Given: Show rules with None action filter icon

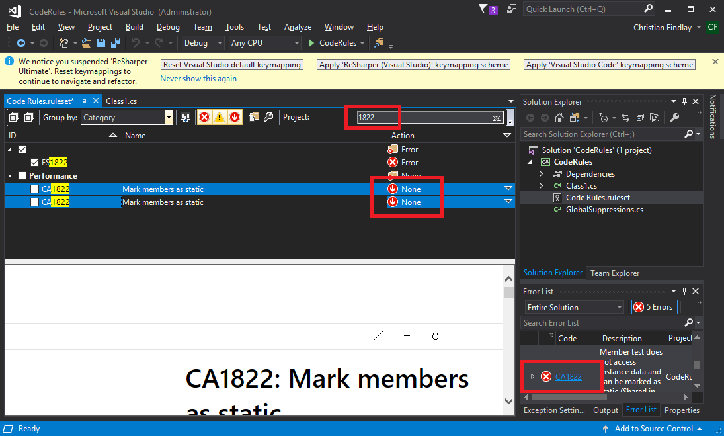Looking at the screenshot, I should coord(235,117).
